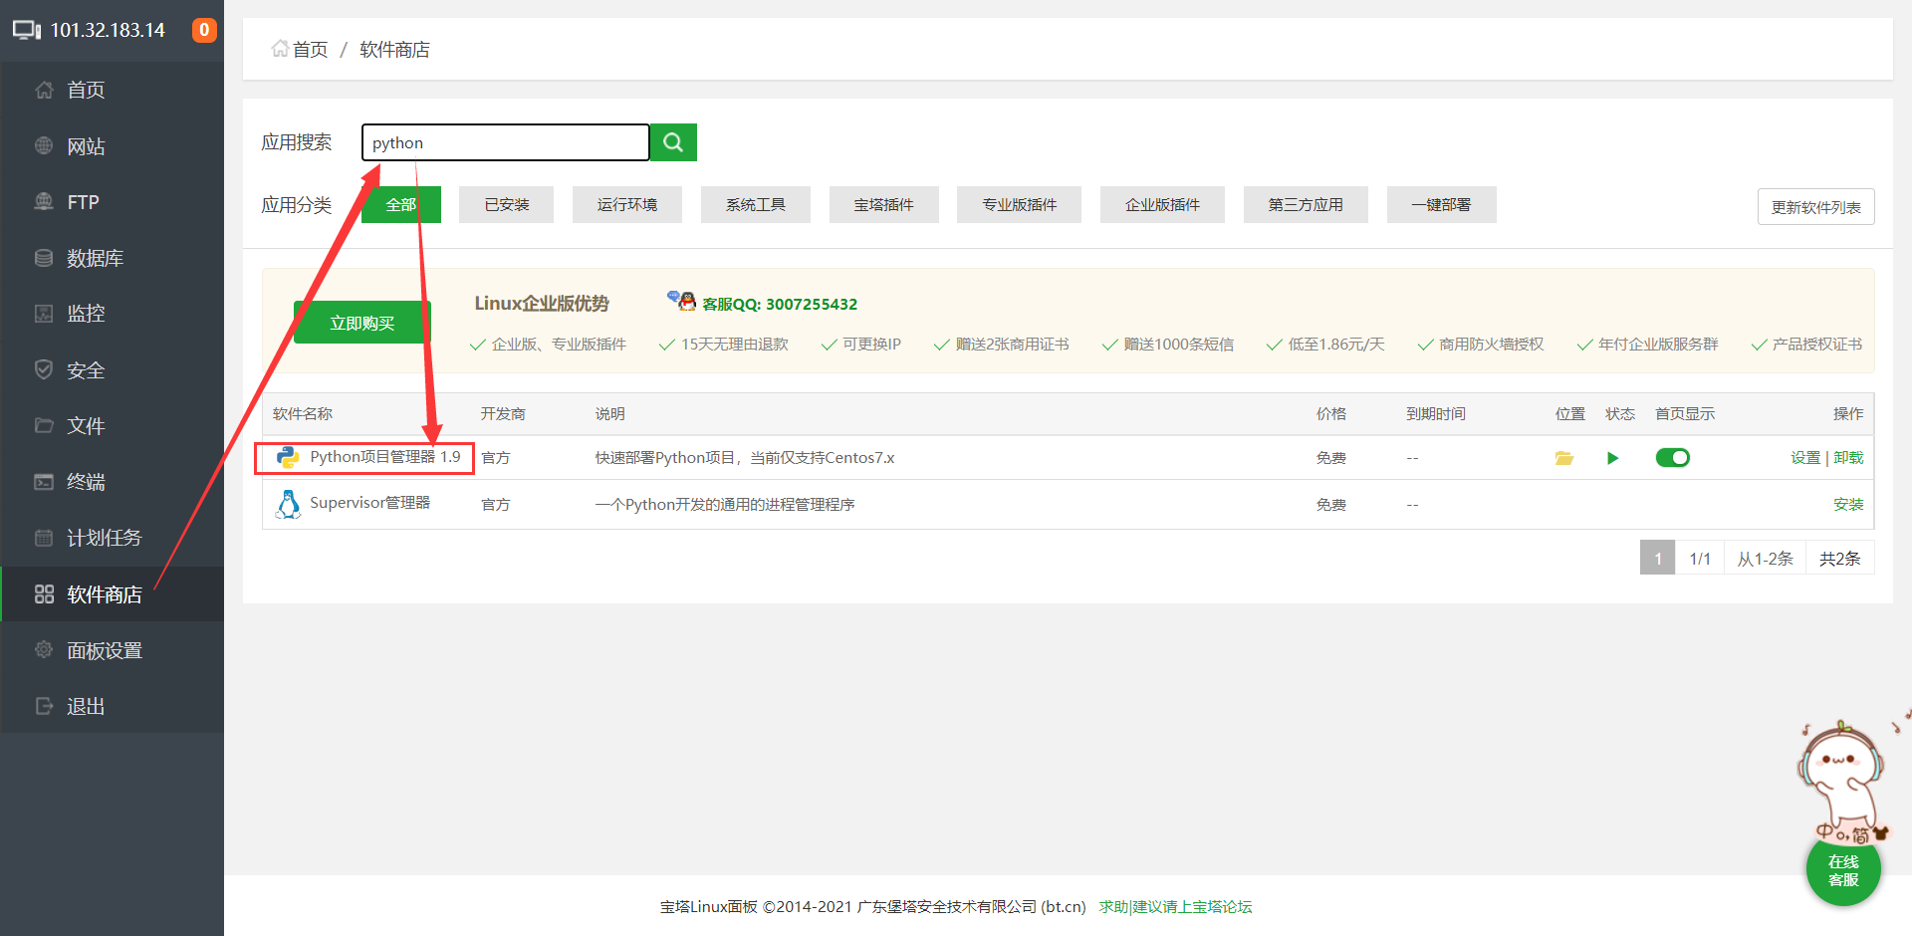The width and height of the screenshot is (1912, 936).
Task: Click the server IP 101.32.183.14
Action: coord(108,30)
